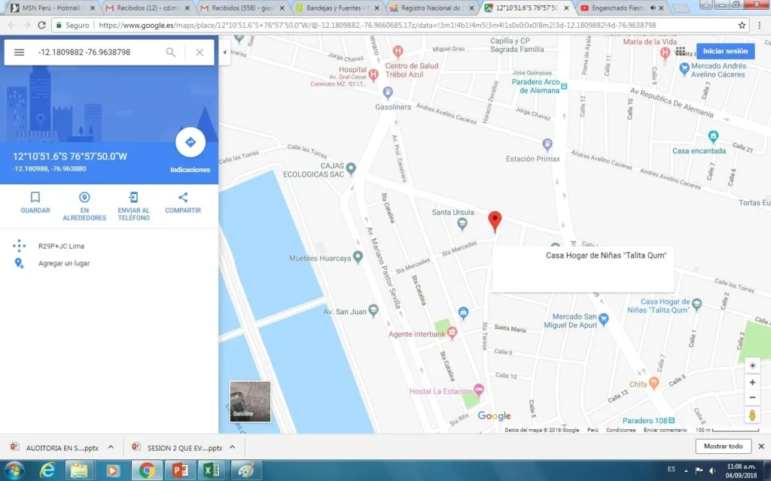
Task: Expand SESION 2 QUE EV pptx download options
Action: click(x=232, y=447)
